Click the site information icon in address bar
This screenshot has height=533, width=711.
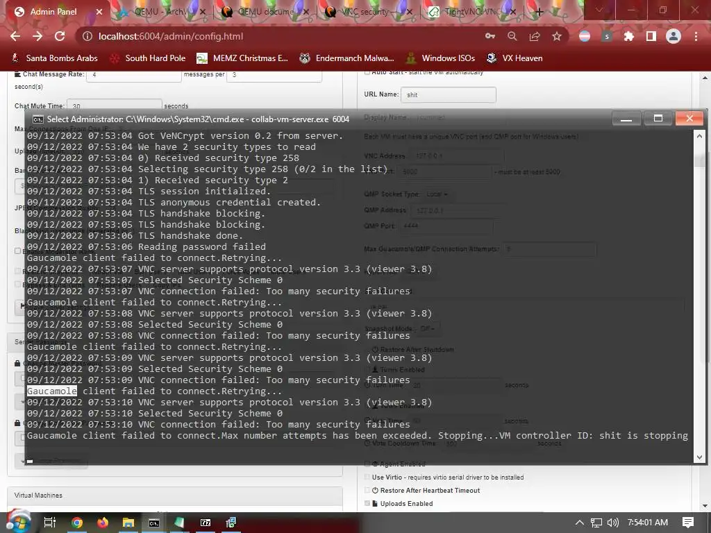[x=87, y=36]
